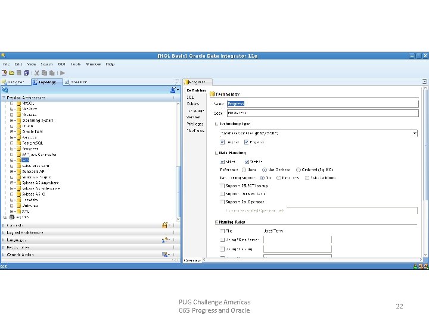
Task: Select the Oracle BAM tree item
Action: click(x=32, y=131)
